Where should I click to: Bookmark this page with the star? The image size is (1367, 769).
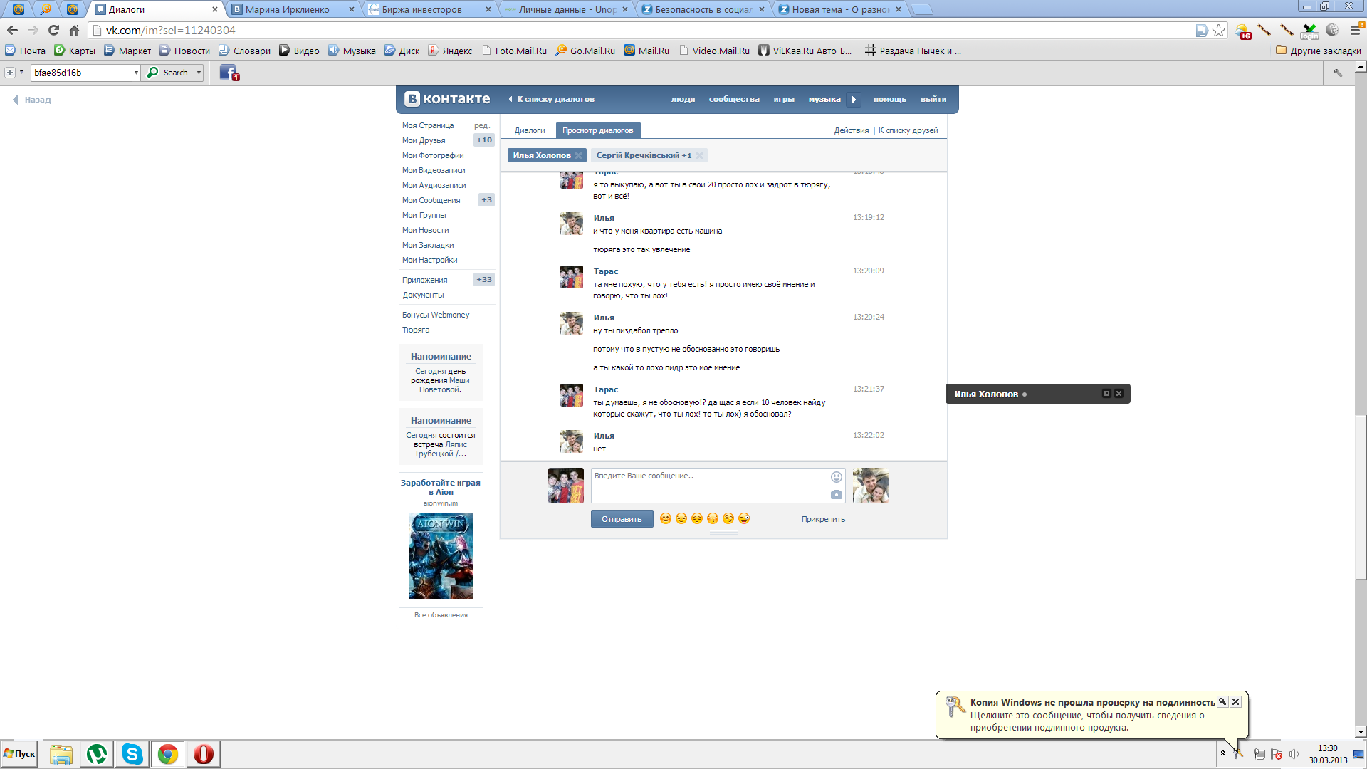[1219, 30]
